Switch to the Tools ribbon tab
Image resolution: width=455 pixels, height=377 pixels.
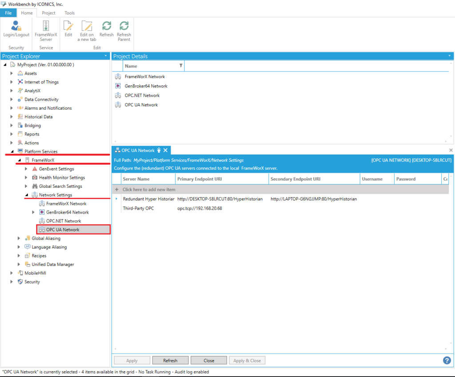point(70,13)
